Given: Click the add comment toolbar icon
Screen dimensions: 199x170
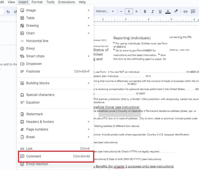Looking at the screenshot, I should (x=193, y=11).
